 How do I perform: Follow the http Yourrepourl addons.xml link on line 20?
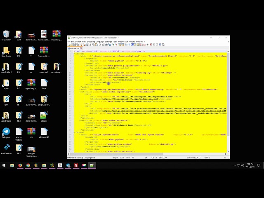click(x=147, y=97)
